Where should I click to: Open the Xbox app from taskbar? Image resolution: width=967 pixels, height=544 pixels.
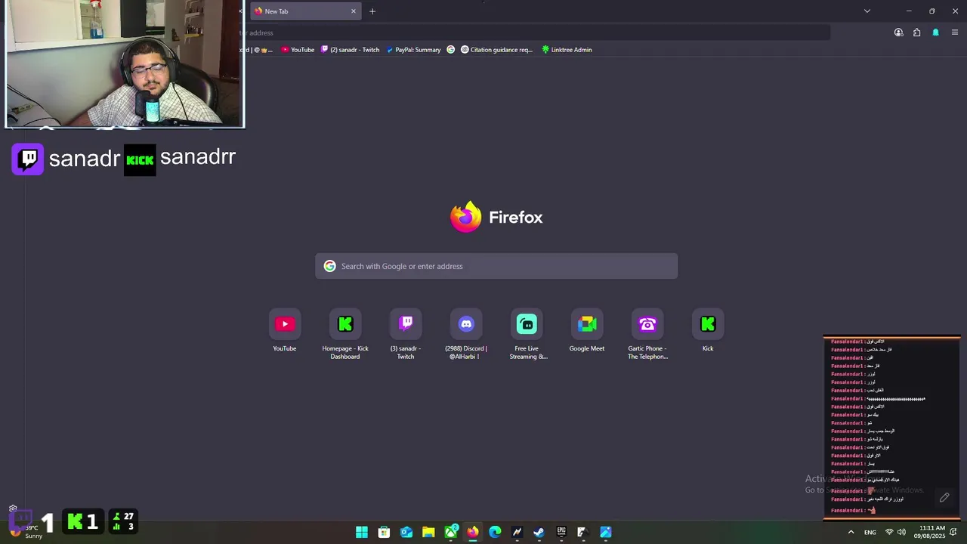(x=451, y=532)
